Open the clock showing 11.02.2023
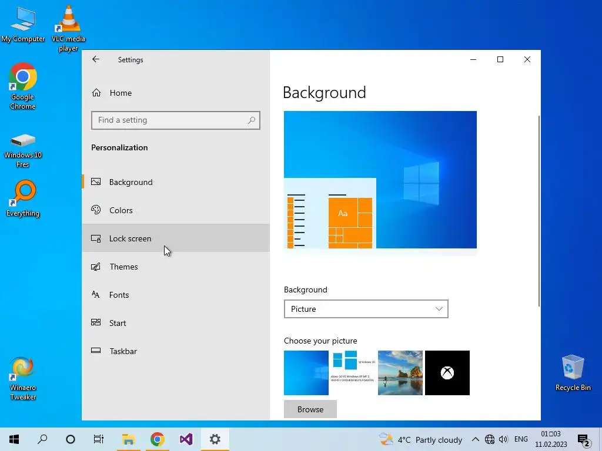602x451 pixels. click(x=551, y=439)
